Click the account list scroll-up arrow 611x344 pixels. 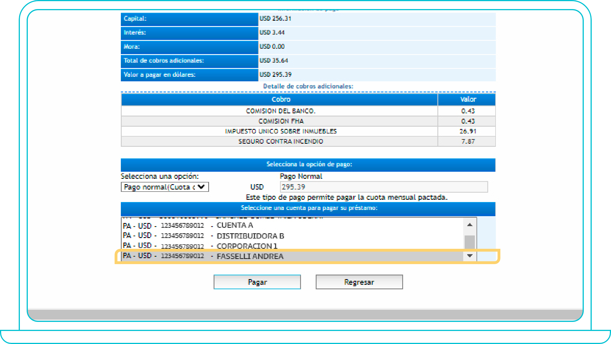point(470,225)
